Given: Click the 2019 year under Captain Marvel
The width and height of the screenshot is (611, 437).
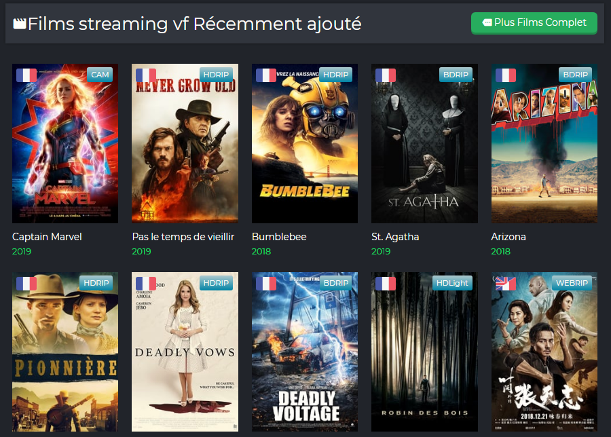Looking at the screenshot, I should (x=22, y=251).
